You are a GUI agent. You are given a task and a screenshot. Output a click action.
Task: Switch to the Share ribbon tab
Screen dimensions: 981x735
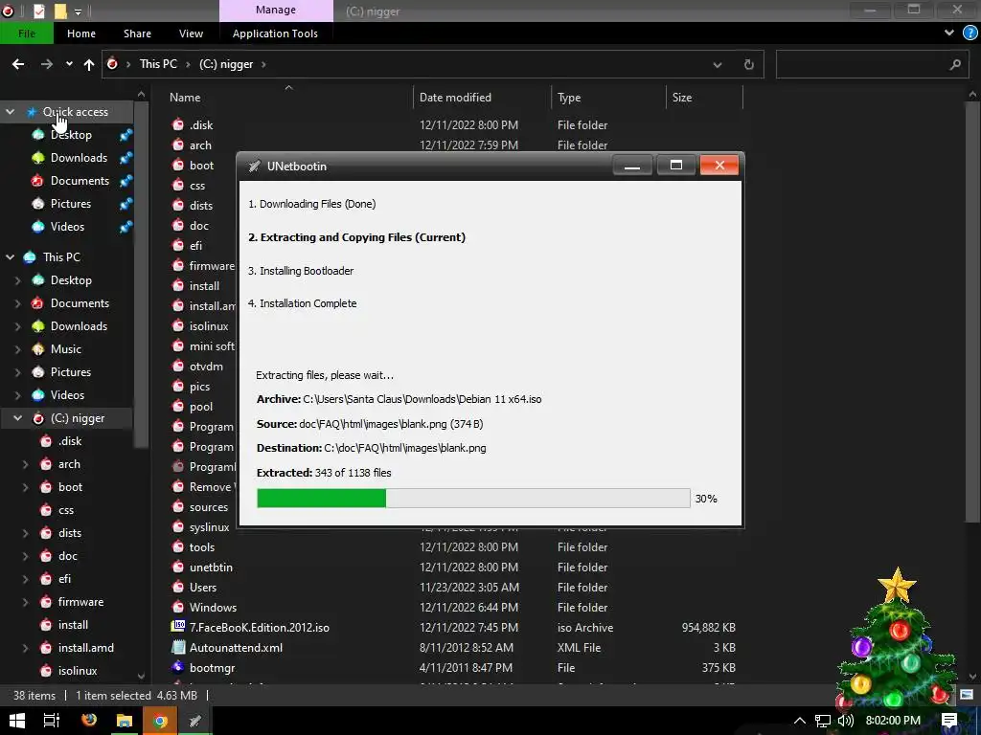137,33
